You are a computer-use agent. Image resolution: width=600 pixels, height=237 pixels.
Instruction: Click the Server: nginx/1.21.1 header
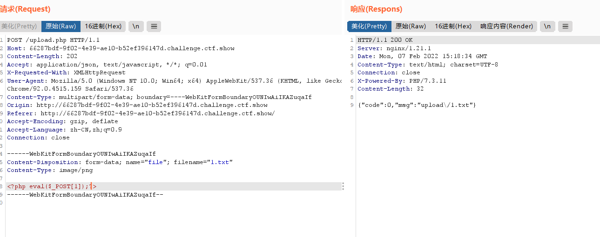tap(394, 48)
